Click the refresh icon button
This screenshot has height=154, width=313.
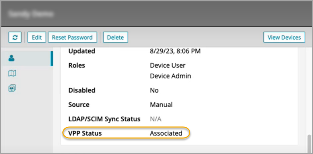(15, 37)
